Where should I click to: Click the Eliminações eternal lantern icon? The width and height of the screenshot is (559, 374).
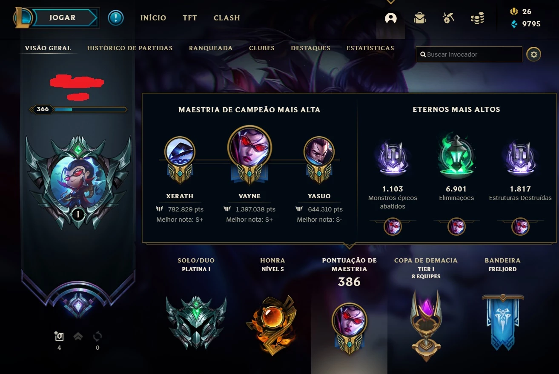click(x=456, y=156)
